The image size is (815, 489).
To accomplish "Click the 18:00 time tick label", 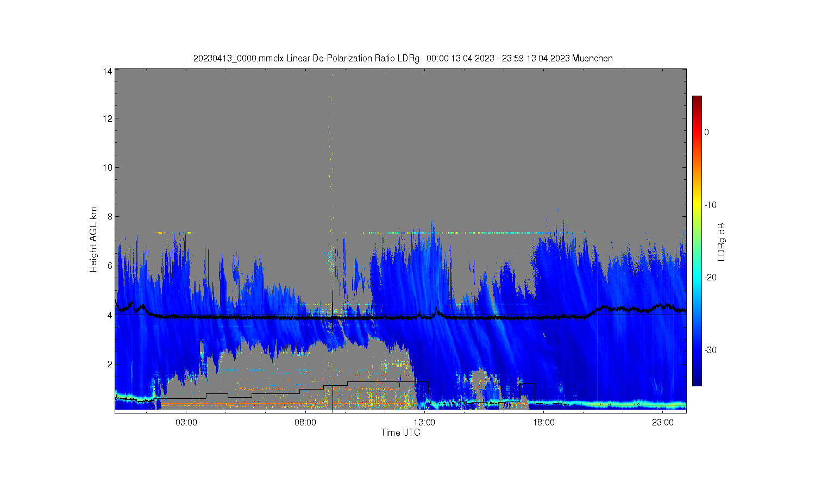I will 543,422.
